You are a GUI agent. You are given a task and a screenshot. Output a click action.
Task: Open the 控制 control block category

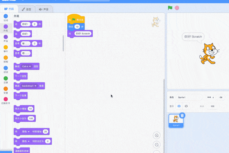pyautogui.click(x=6, y=58)
